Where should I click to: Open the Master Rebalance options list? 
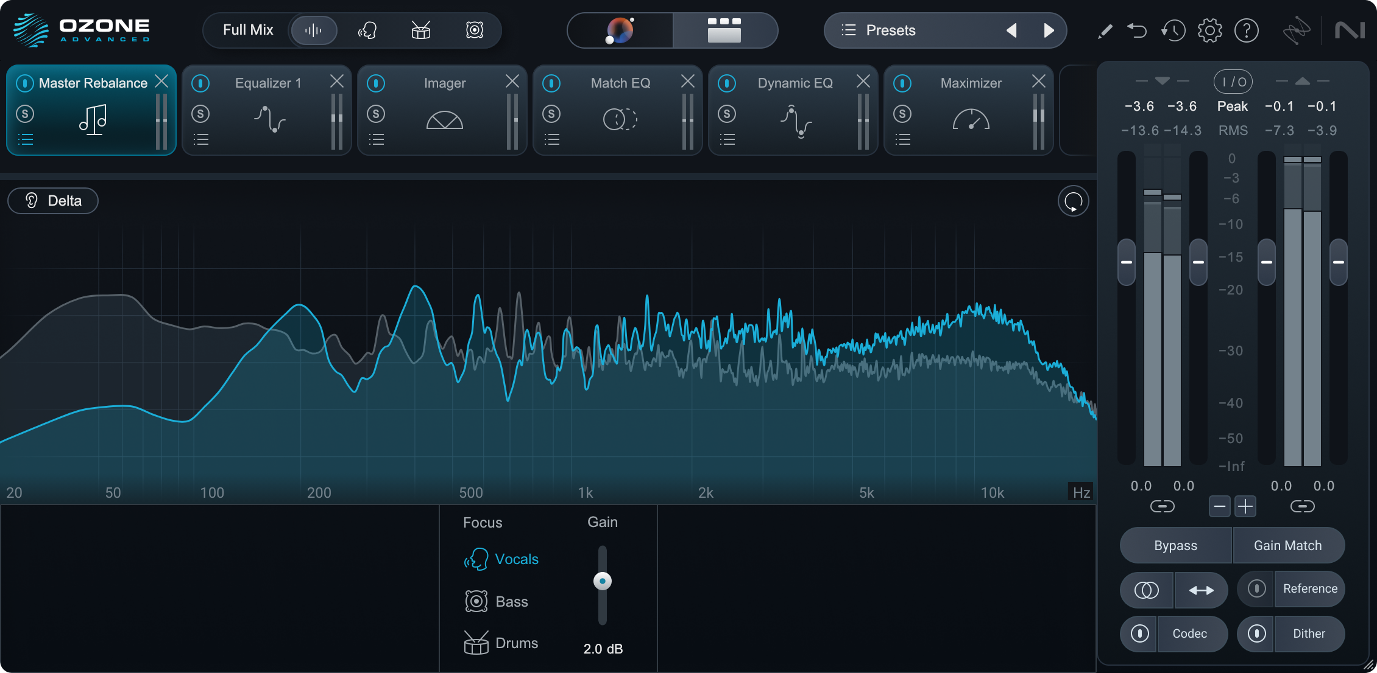click(x=26, y=139)
